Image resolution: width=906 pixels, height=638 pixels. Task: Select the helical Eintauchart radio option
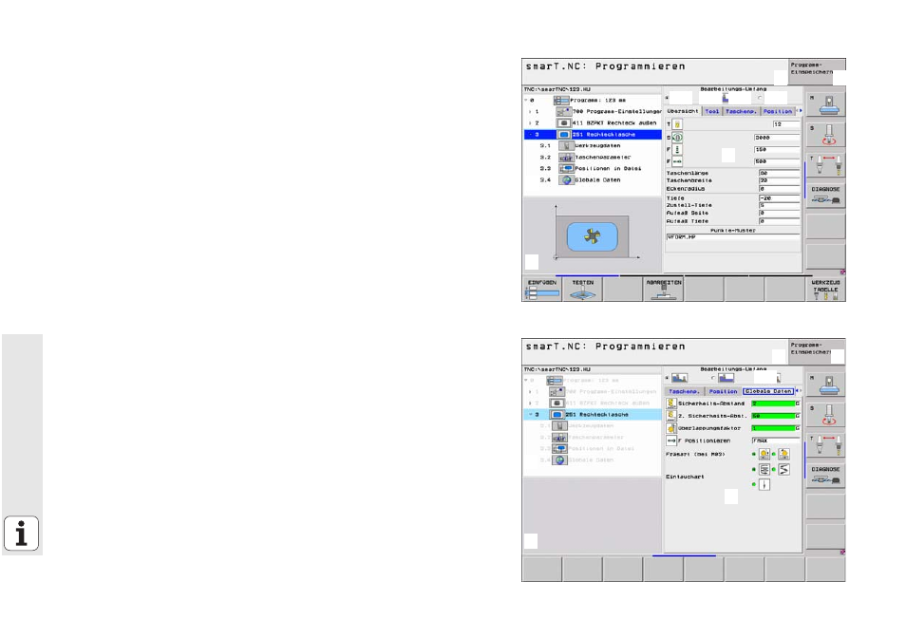pyautogui.click(x=753, y=469)
